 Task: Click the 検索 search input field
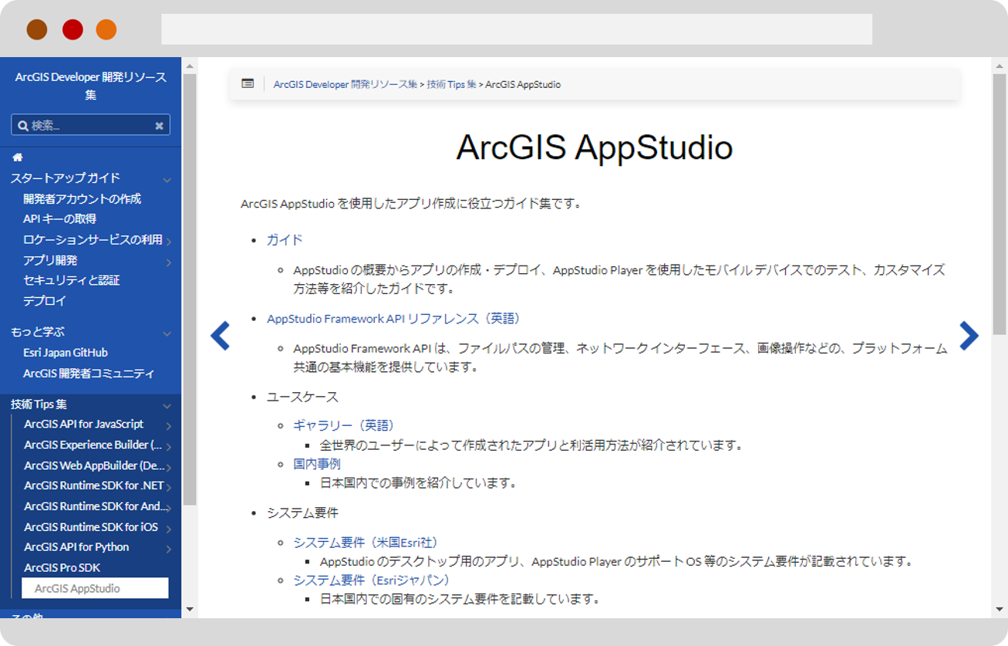pyautogui.click(x=91, y=125)
